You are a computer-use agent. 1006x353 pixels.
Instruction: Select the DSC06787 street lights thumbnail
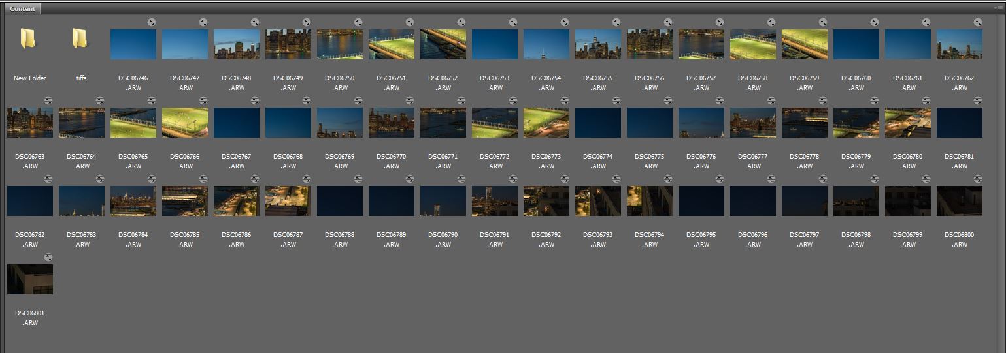click(288, 201)
